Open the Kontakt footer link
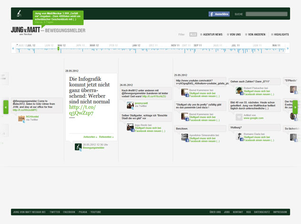The height and width of the screenshot is (224, 301). (238, 212)
